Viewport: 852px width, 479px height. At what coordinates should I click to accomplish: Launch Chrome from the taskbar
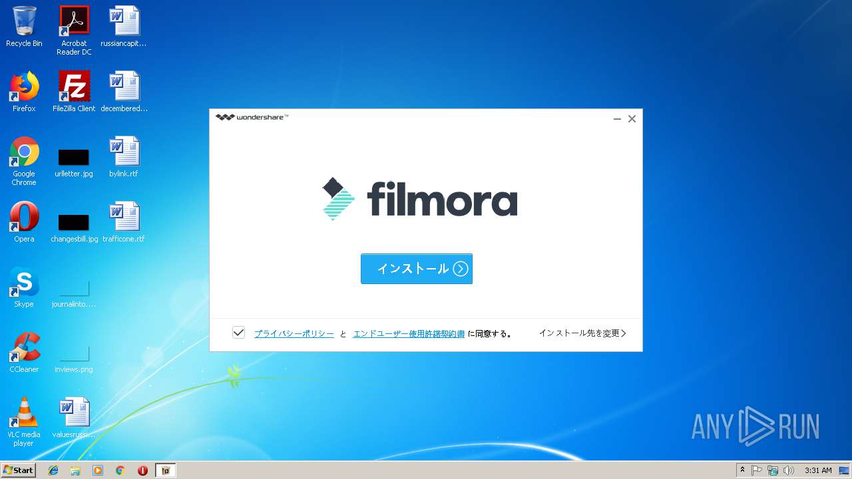tap(120, 470)
